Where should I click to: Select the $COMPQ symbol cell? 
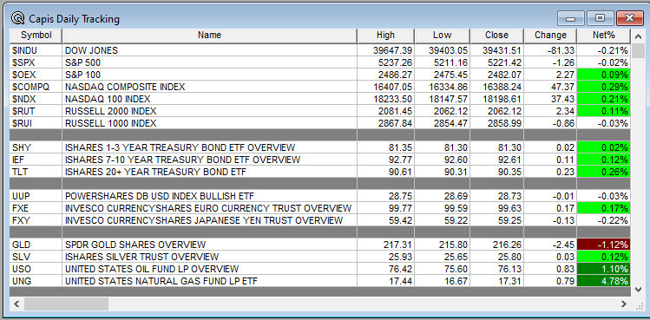coord(36,87)
